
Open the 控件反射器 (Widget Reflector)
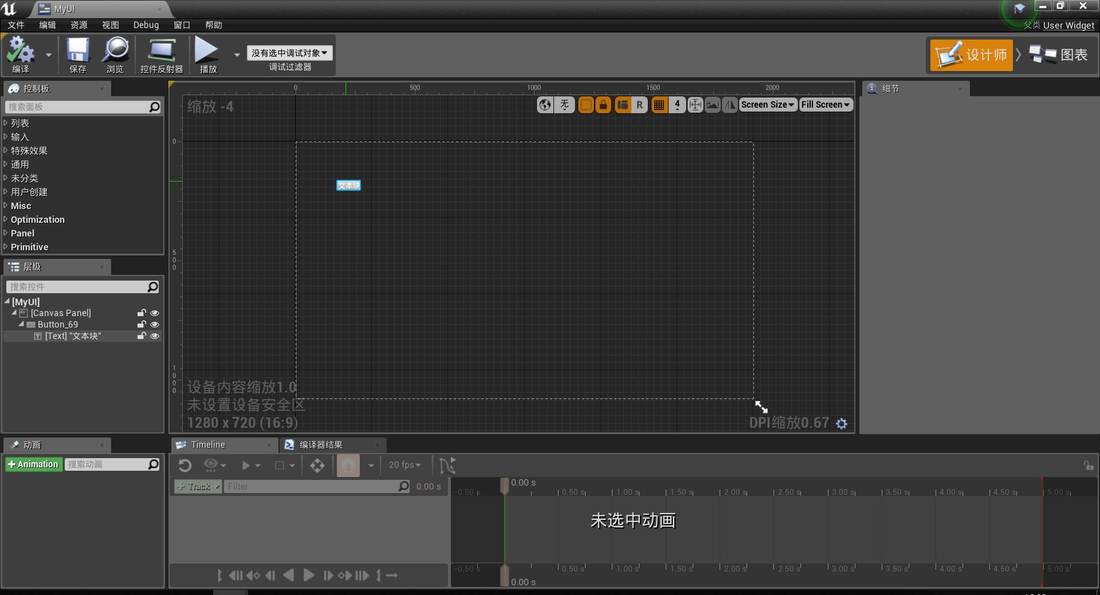[161, 50]
